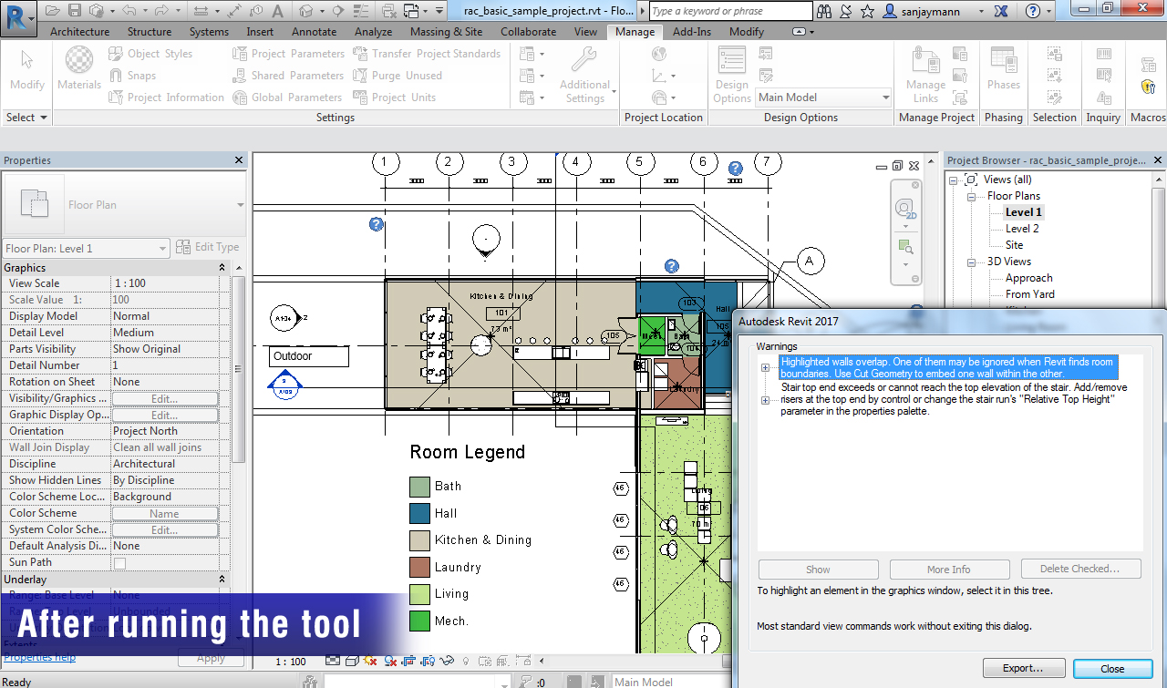
Task: Click Transfer Project Standards
Action: 427,54
